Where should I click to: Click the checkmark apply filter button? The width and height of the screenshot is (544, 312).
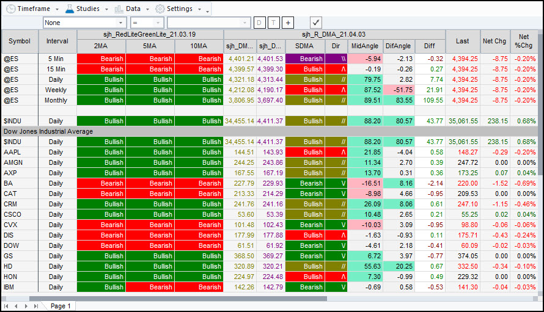pyautogui.click(x=316, y=23)
